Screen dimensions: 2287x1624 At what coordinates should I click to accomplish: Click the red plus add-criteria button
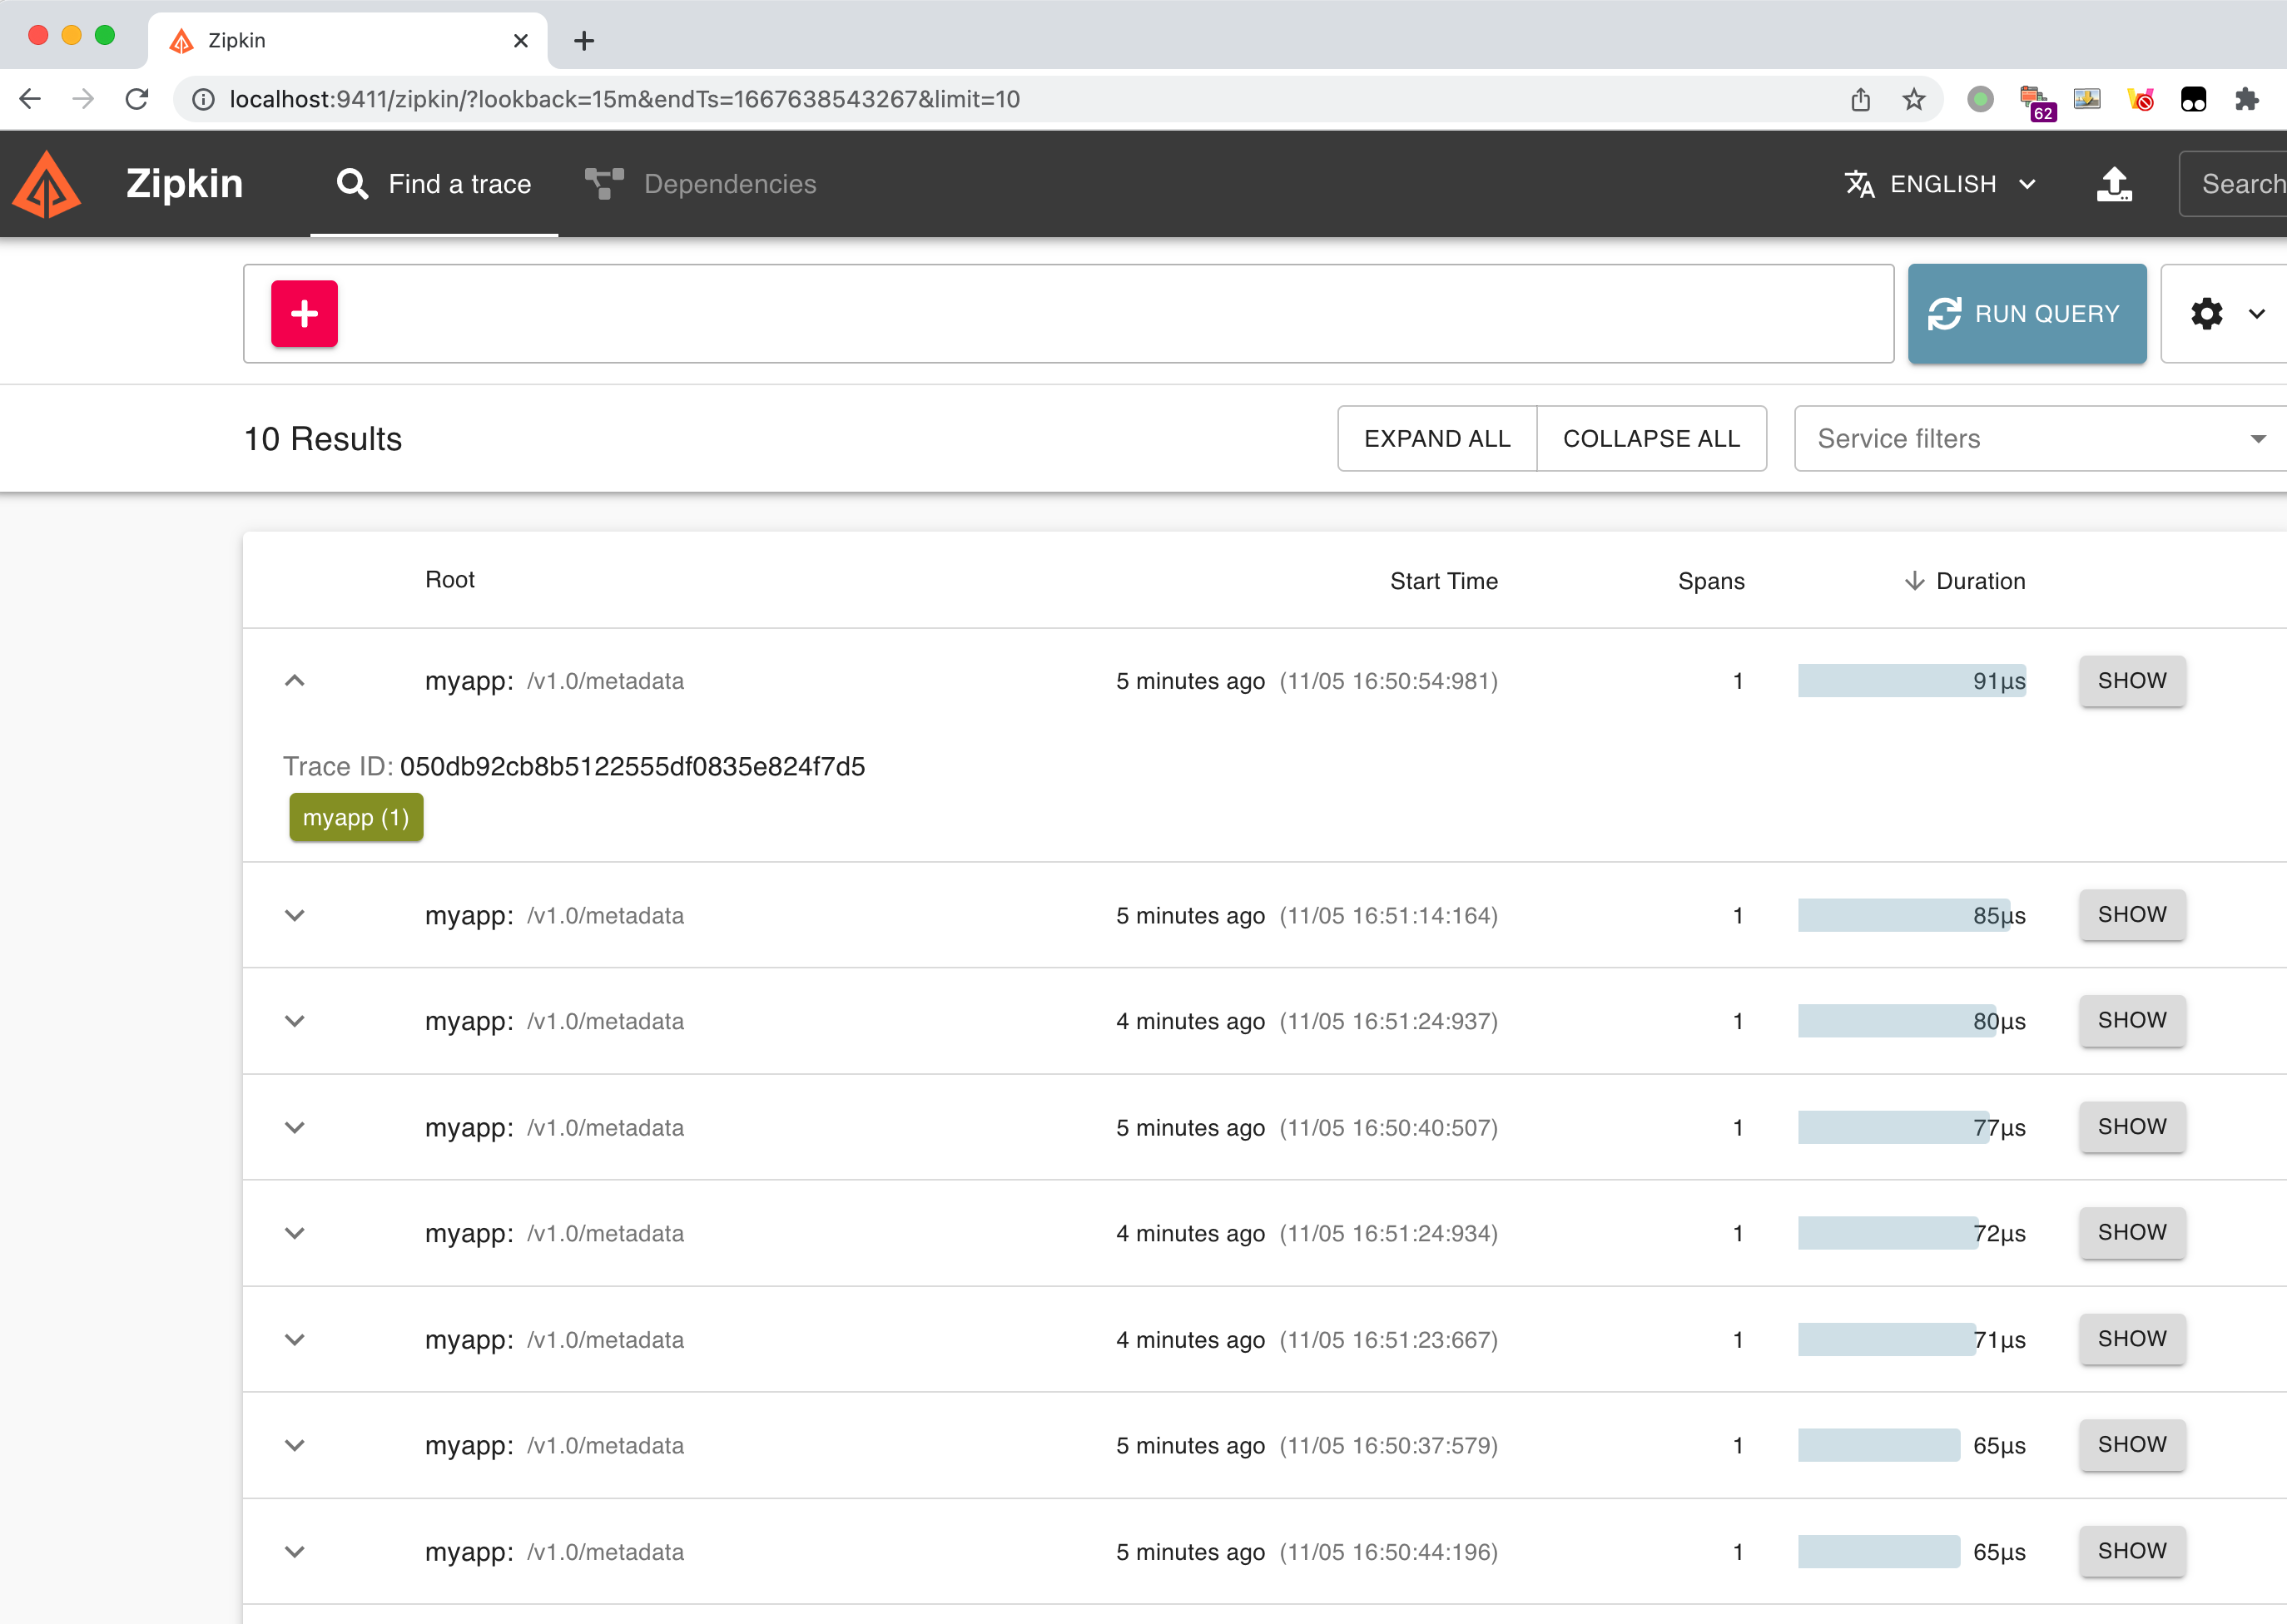click(x=304, y=314)
